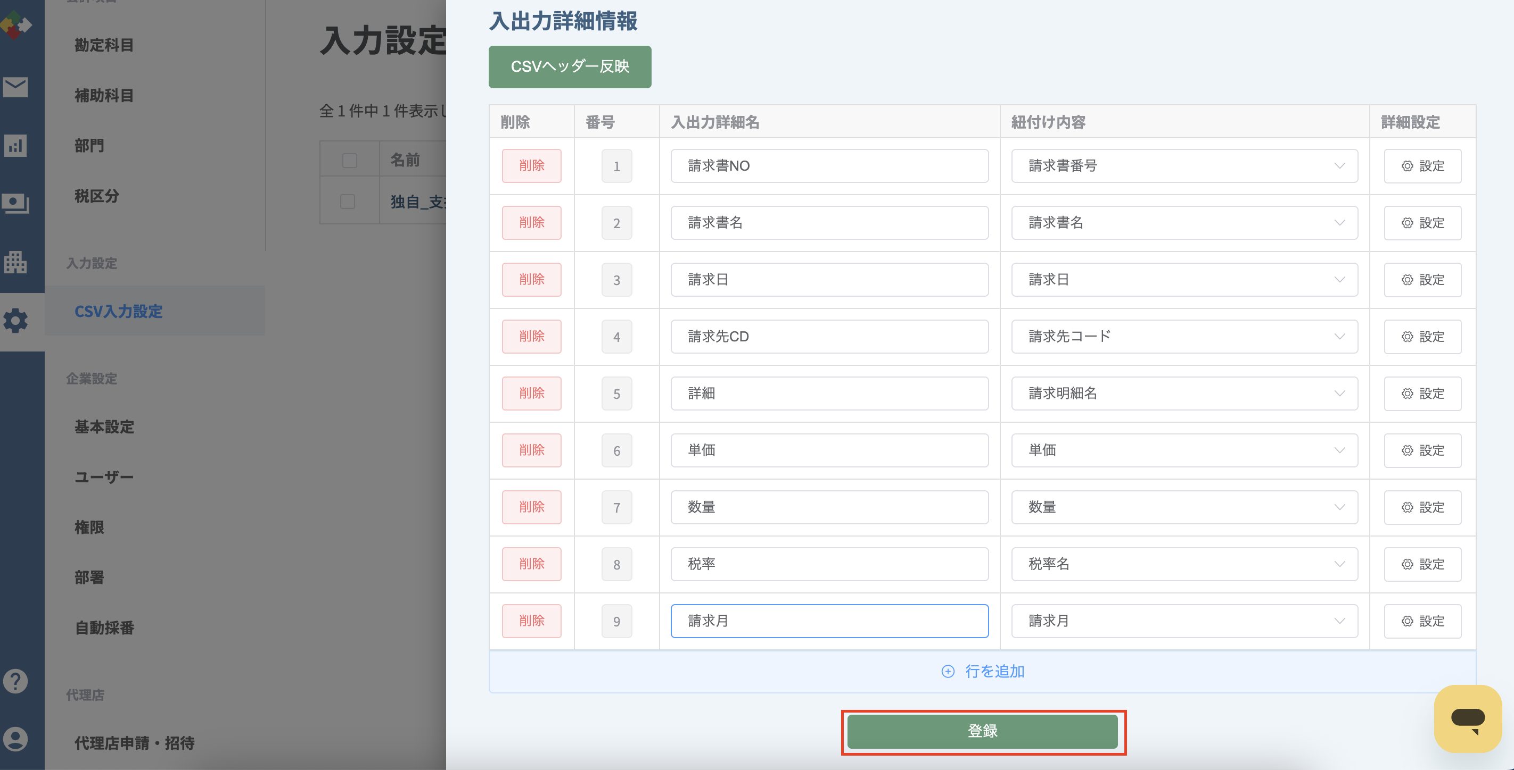Click CSVヘッダー反映 button
The image size is (1514, 770).
click(570, 67)
